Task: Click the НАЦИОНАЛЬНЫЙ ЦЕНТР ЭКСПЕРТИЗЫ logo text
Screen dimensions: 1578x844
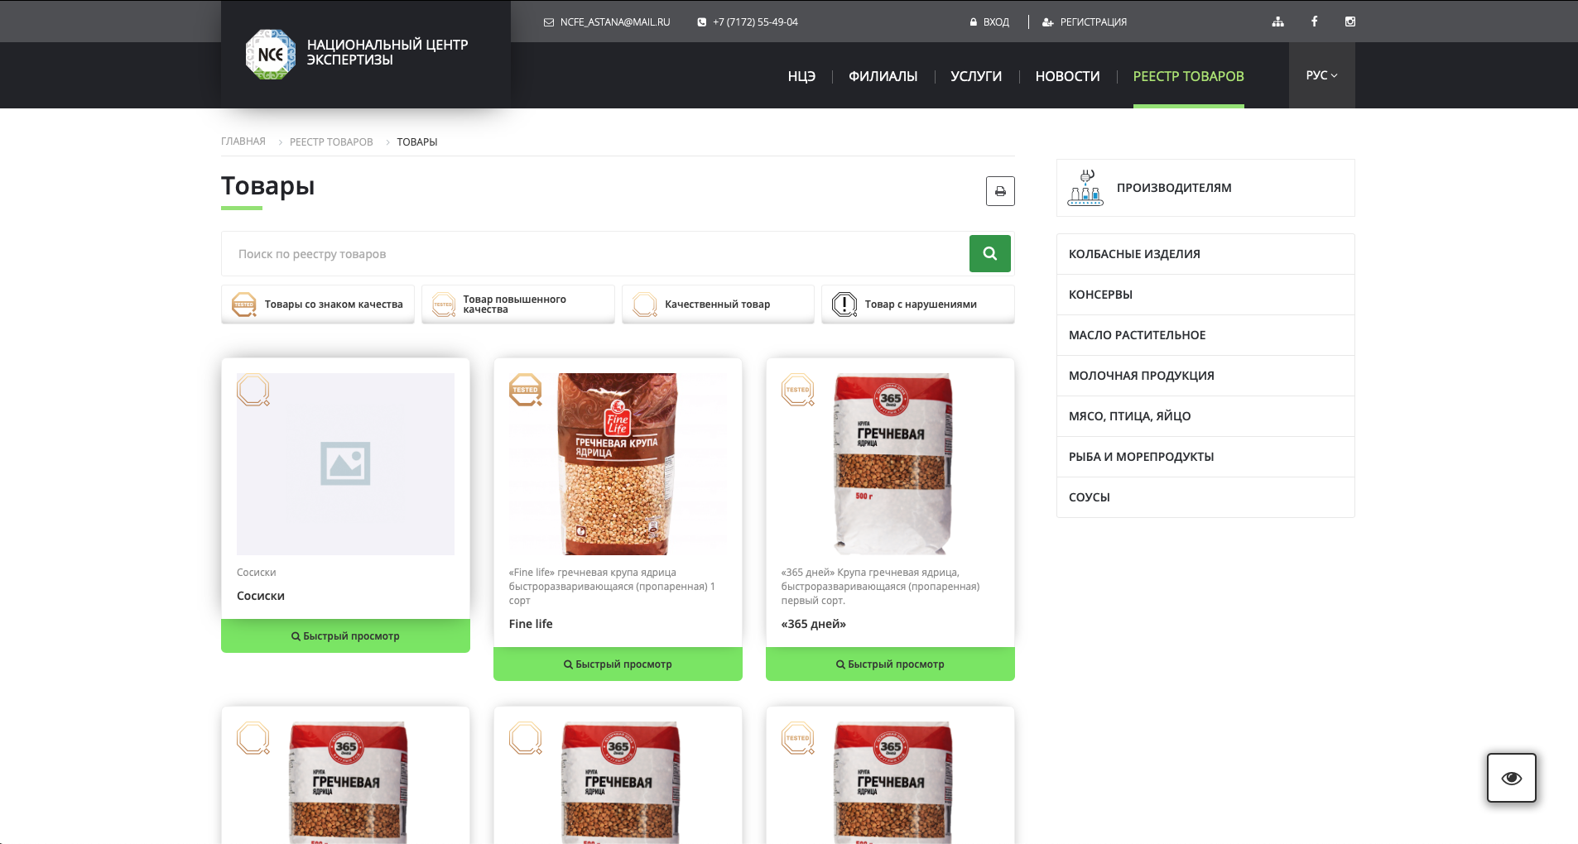Action: coord(387,52)
